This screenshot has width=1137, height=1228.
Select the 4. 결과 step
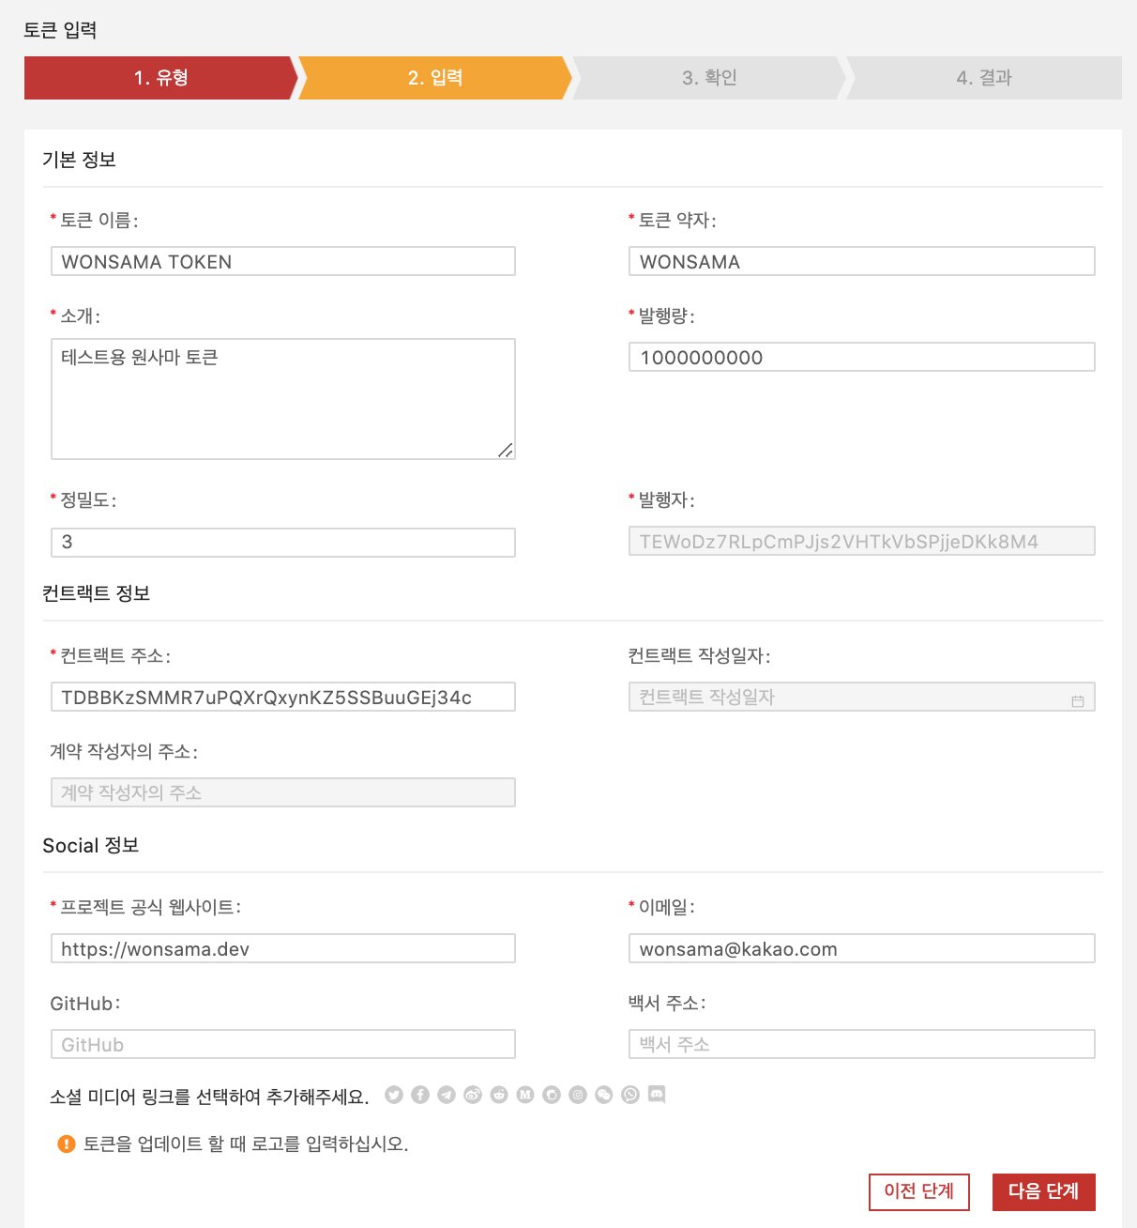click(984, 78)
